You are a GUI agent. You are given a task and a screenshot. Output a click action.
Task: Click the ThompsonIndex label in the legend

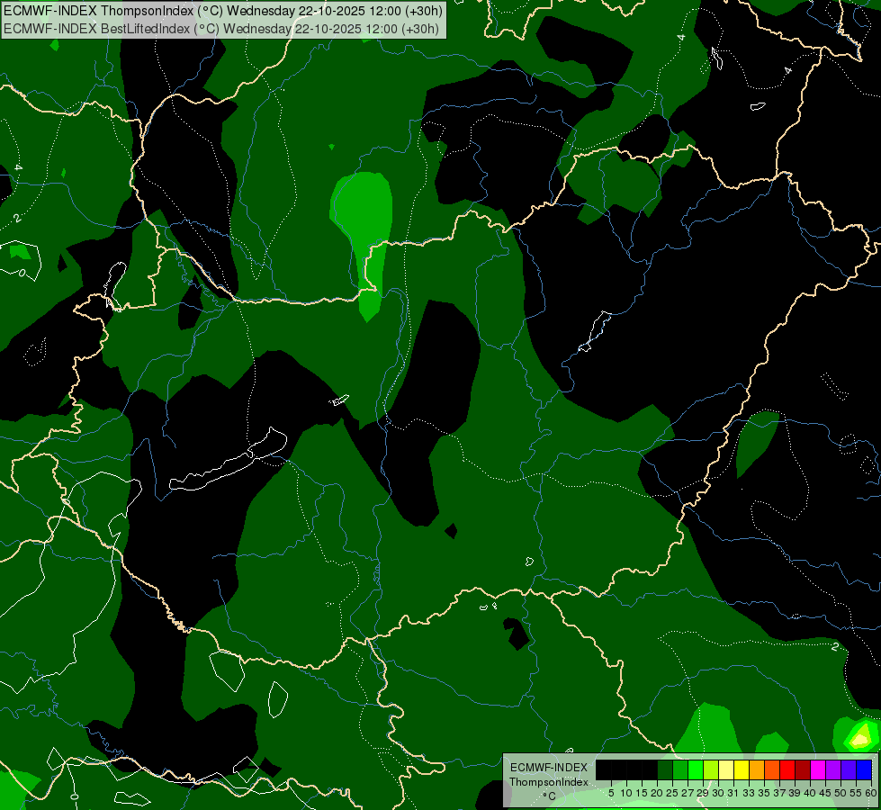tap(549, 782)
